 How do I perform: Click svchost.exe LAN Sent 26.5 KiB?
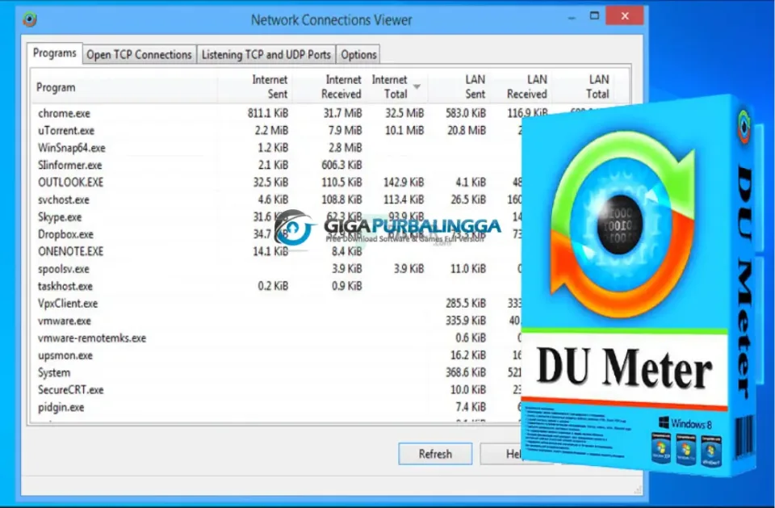point(468,199)
